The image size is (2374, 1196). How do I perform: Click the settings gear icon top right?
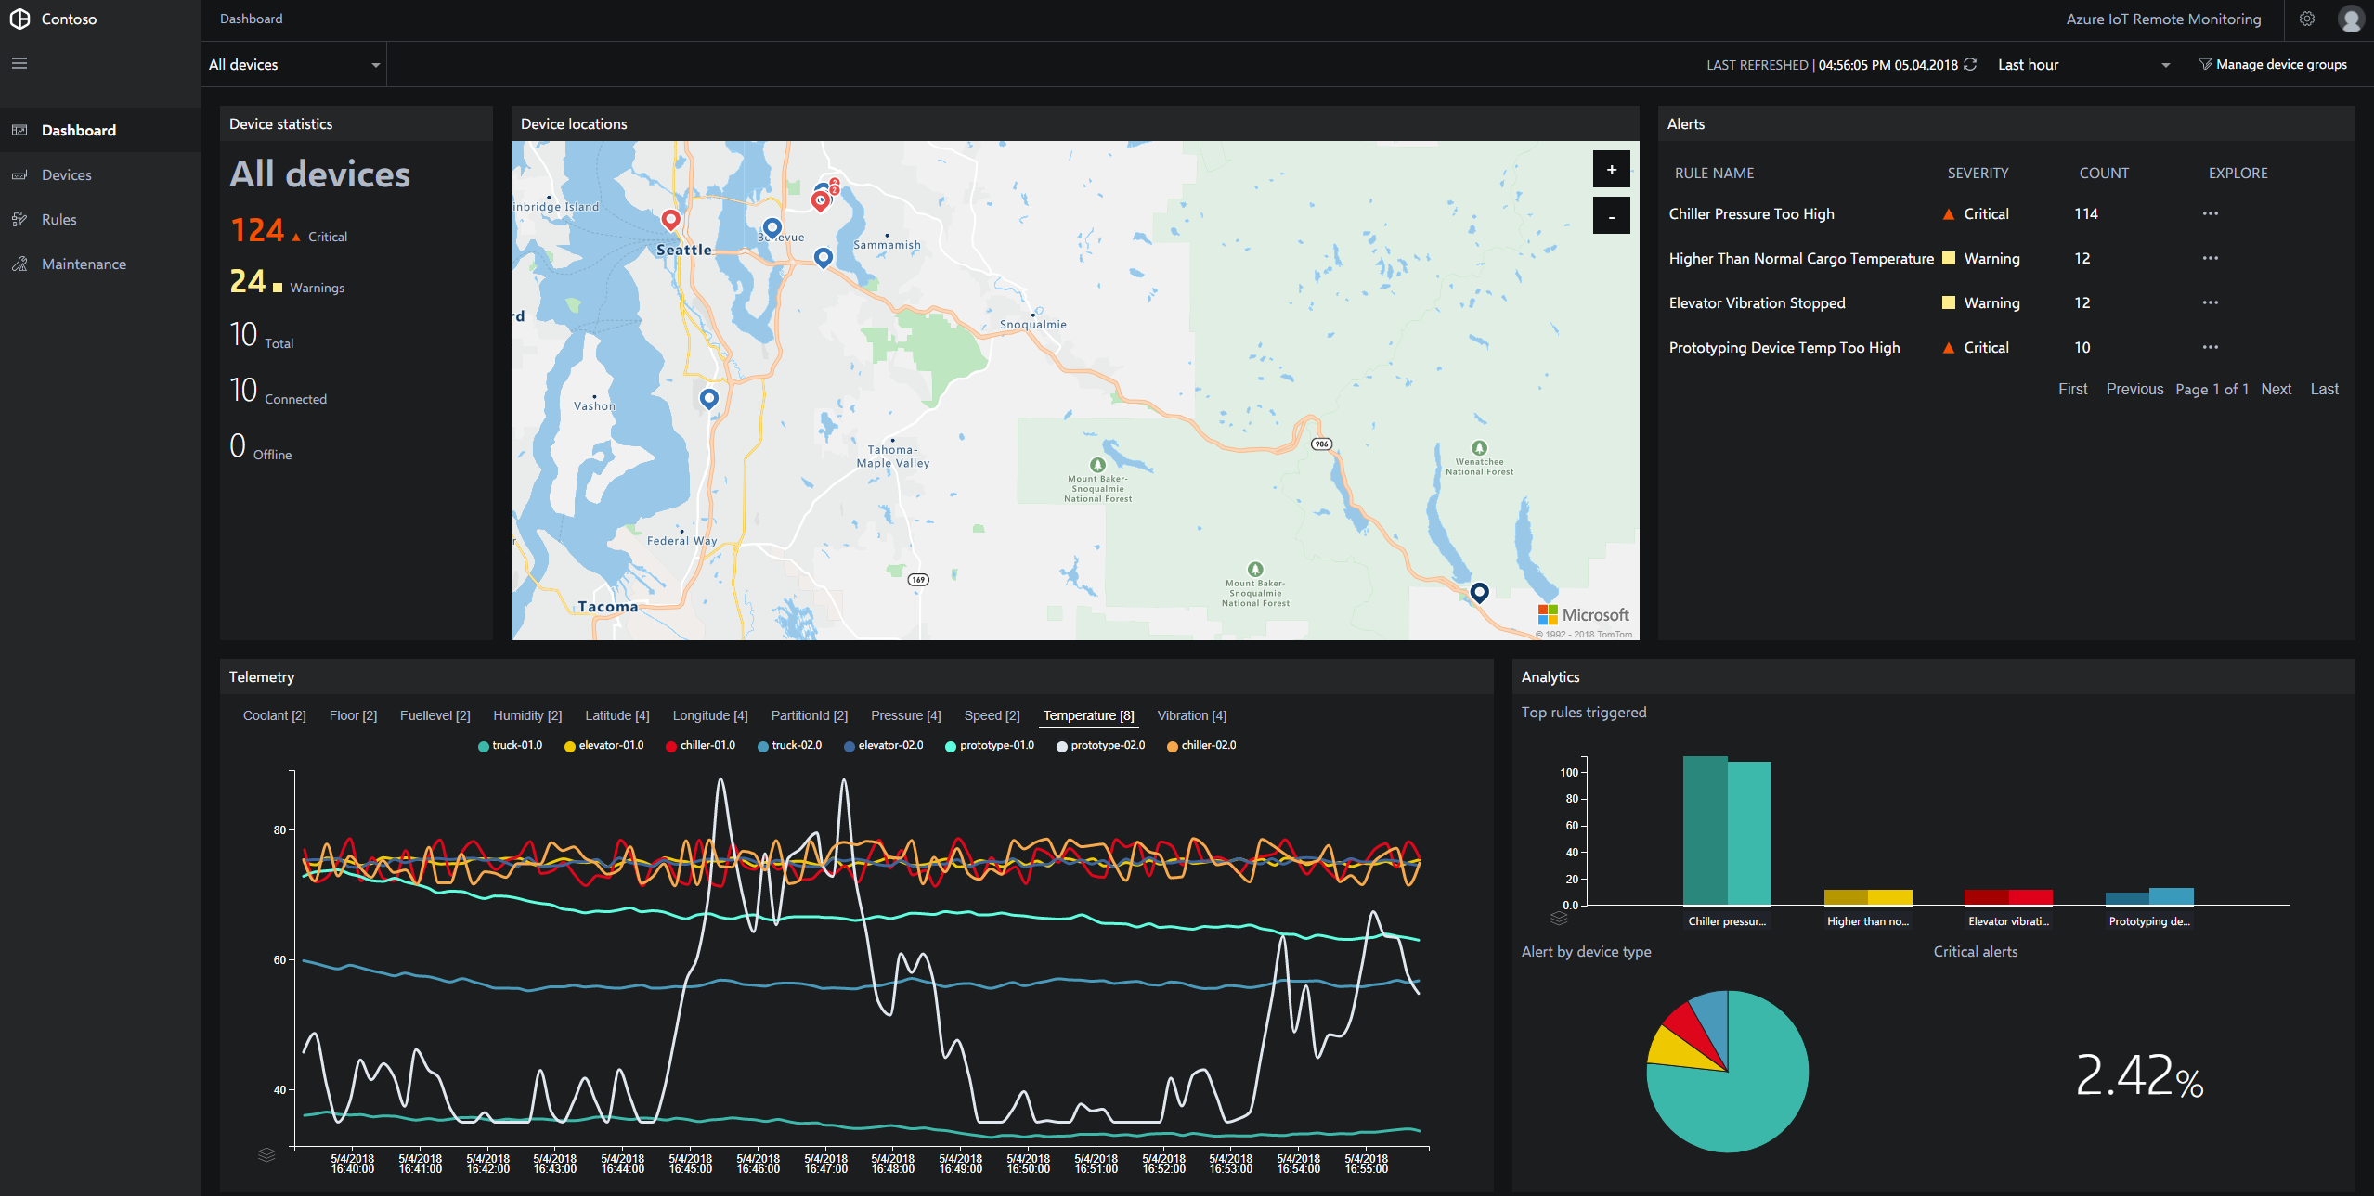[2305, 19]
